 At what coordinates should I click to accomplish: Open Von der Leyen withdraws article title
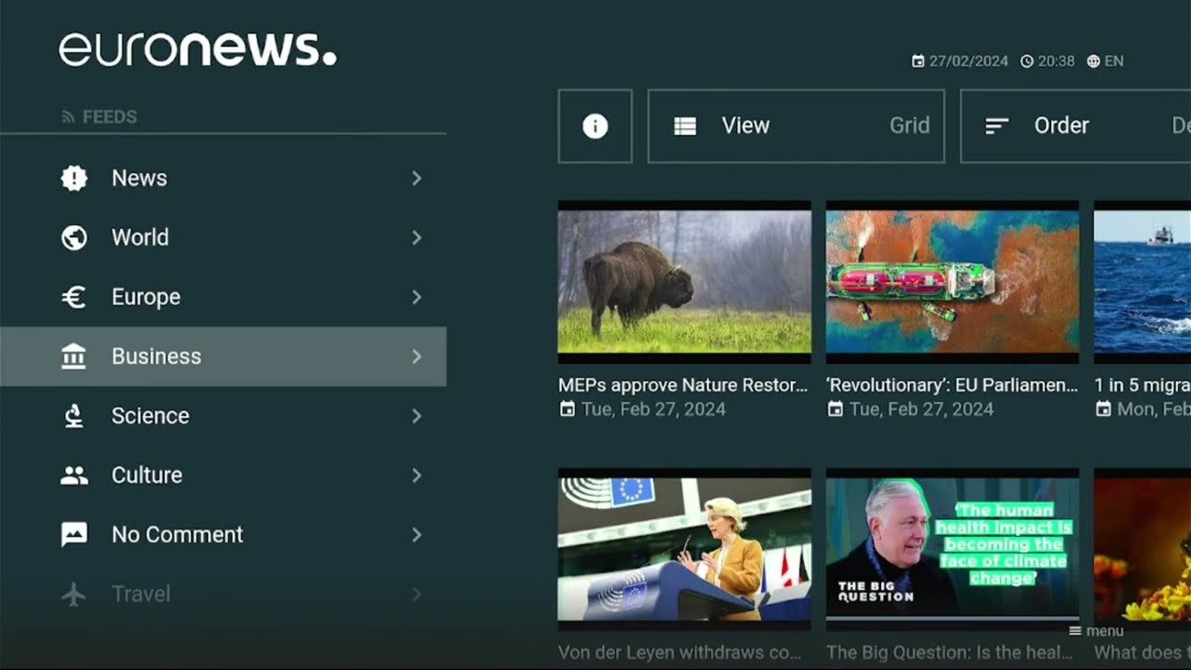click(679, 652)
